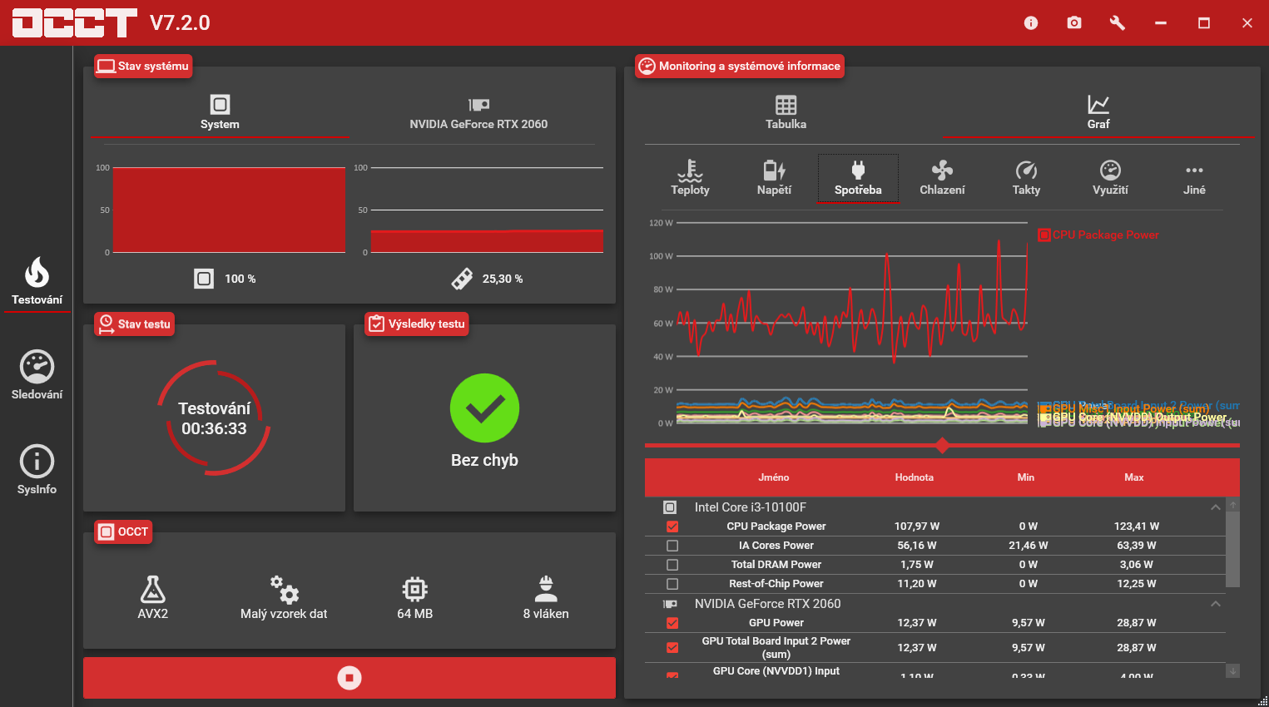Show the Teploty temperature graphs
Viewport: 1269px width, 707px height.
tap(690, 178)
